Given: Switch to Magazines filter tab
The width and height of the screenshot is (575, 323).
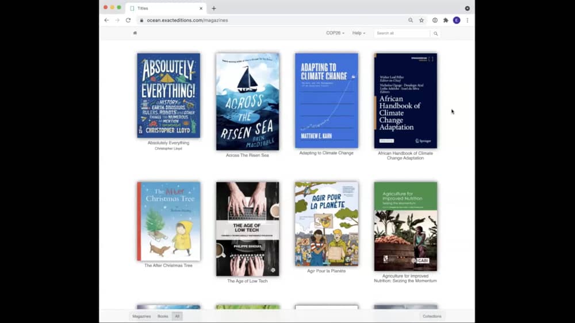Looking at the screenshot, I should (x=141, y=316).
